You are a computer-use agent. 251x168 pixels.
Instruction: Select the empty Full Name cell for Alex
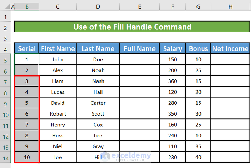coord(139,70)
